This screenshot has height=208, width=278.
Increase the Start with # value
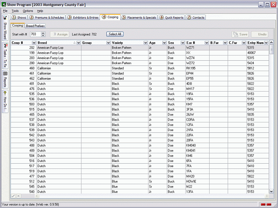(43, 33)
